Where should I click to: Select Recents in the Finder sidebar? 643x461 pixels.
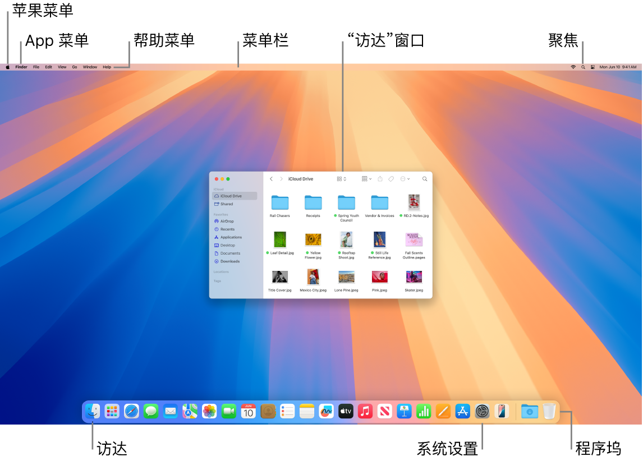click(229, 229)
